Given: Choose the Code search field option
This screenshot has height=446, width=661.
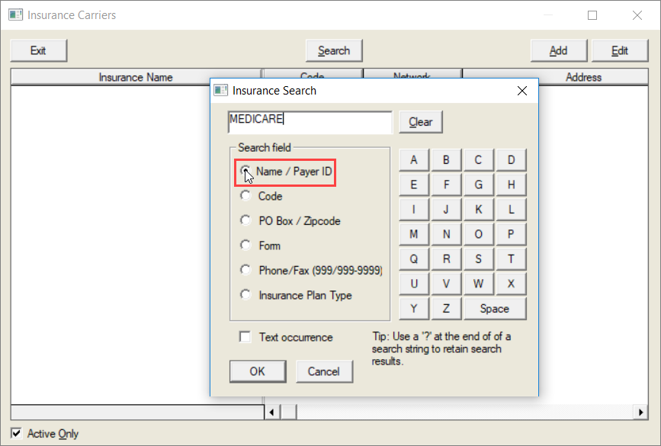Looking at the screenshot, I should point(245,196).
